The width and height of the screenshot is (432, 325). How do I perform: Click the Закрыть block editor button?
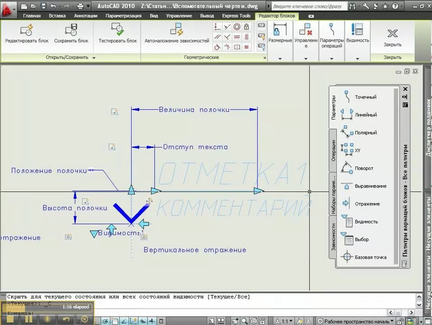(393, 37)
